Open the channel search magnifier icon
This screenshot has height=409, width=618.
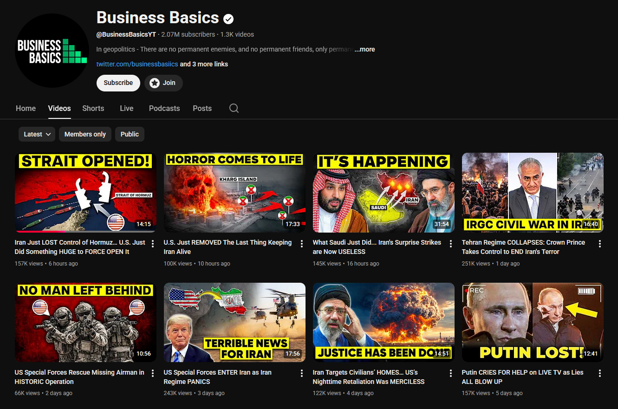point(234,108)
